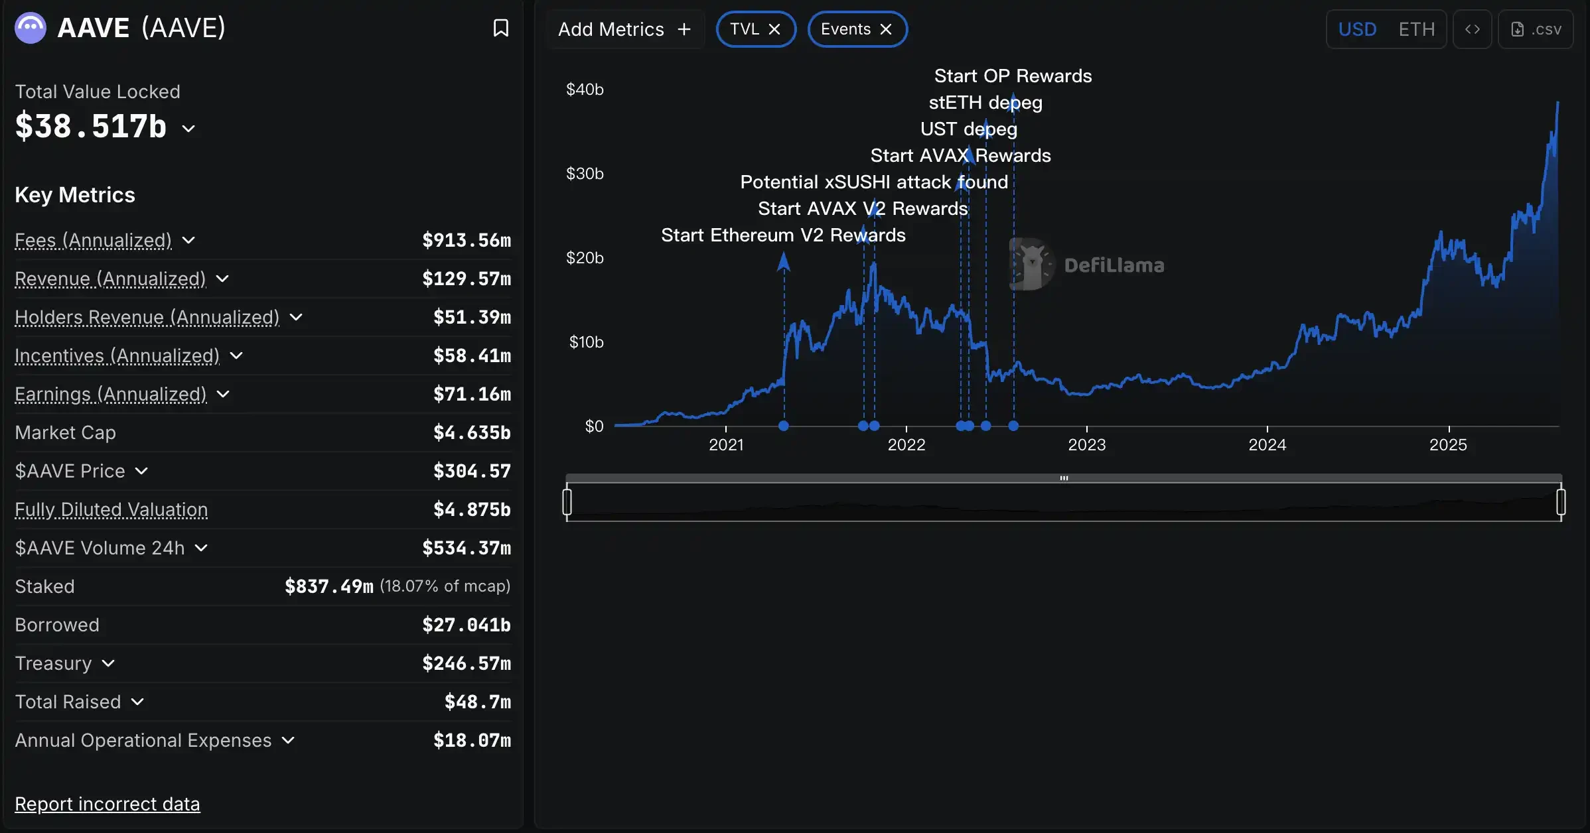The image size is (1590, 833).
Task: Switch currency display to ETH
Action: [1417, 29]
